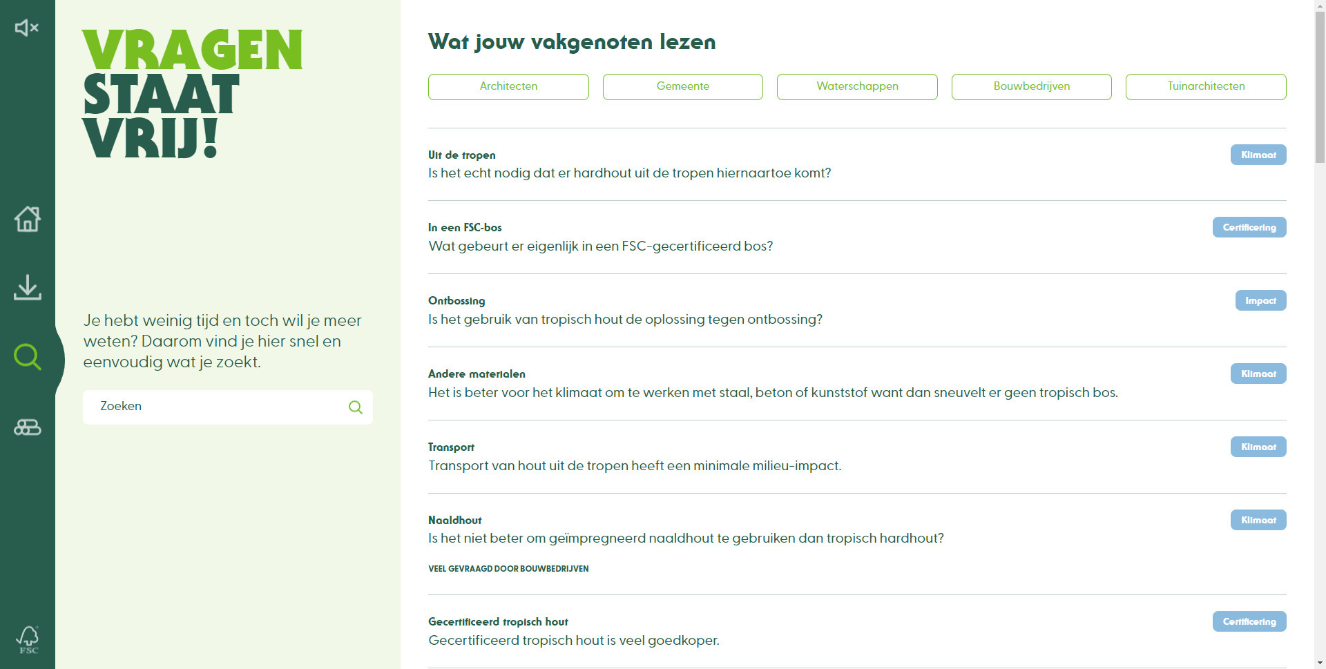Click the Impact tag badge

tap(1260, 300)
